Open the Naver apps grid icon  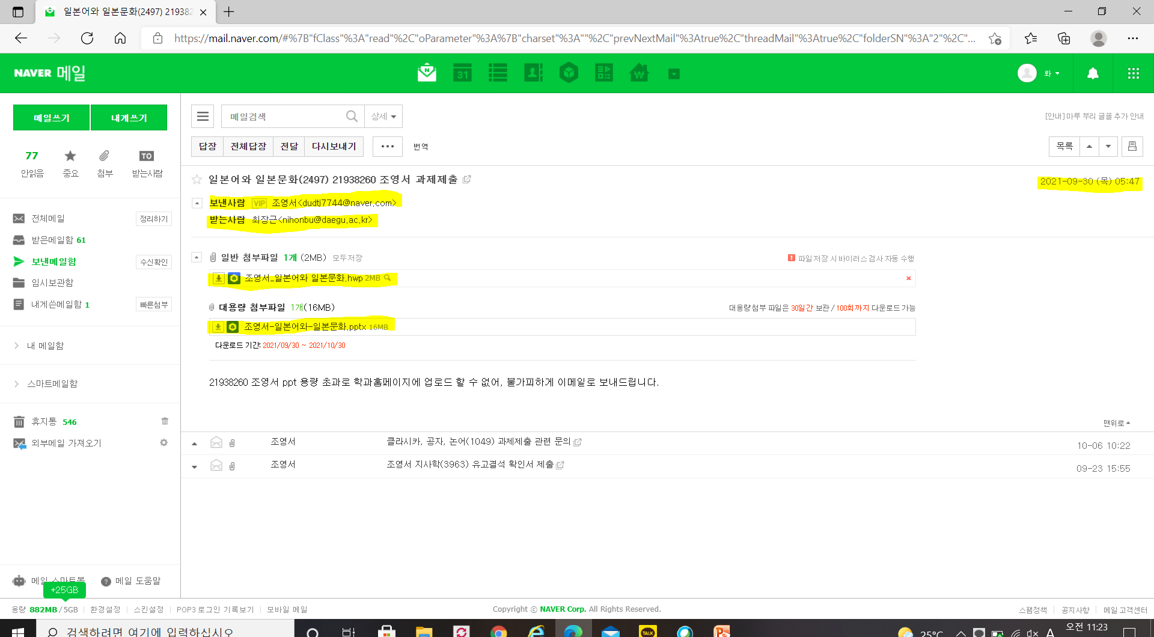[1133, 73]
